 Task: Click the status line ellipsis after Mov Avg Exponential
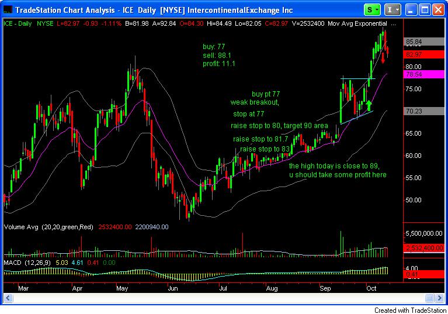tap(394, 24)
